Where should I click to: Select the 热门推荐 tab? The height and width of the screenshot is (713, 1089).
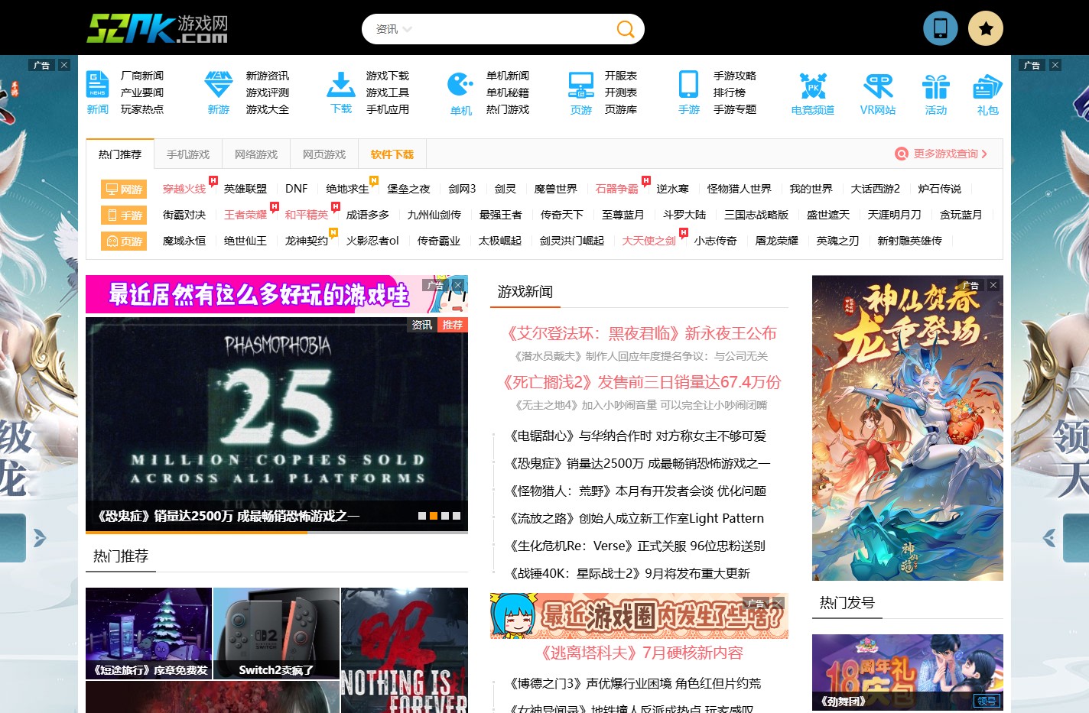tap(120, 154)
